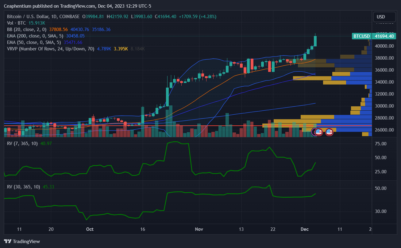Viewport: 401px width, 248px height.
Task: Click the RV (30, 365, 10) pane label
Action: 23,187
